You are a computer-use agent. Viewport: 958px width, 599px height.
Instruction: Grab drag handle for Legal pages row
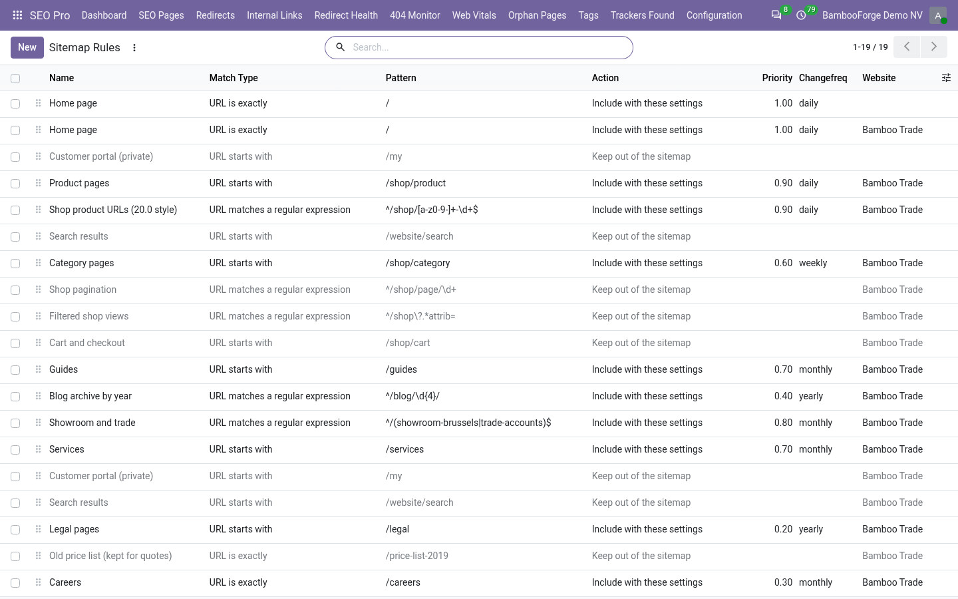pyautogui.click(x=38, y=529)
